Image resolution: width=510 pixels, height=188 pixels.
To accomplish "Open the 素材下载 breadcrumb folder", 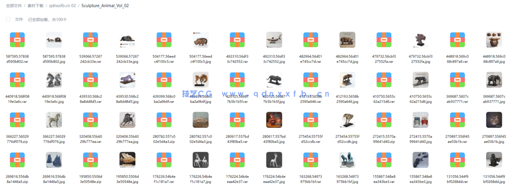I will [x=35, y=6].
